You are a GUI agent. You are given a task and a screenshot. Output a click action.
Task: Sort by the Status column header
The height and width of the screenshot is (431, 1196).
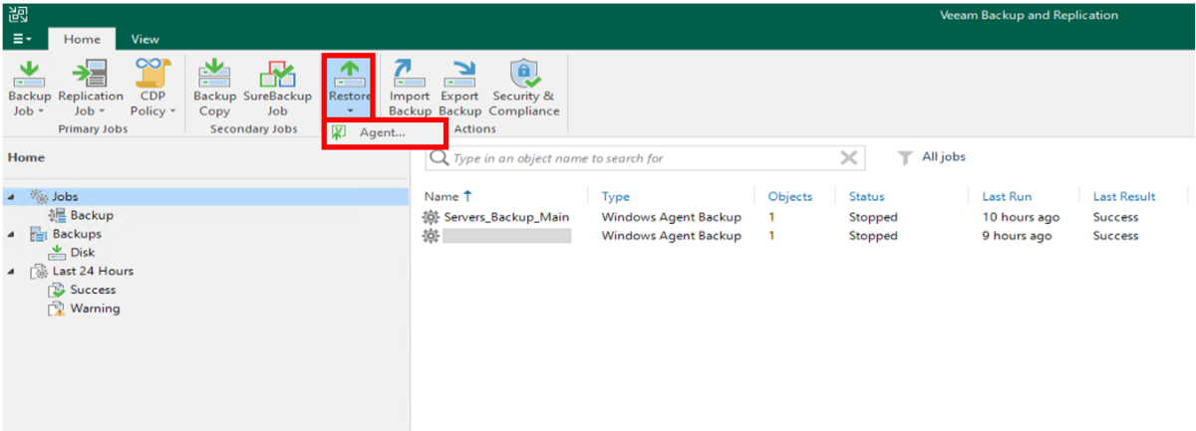click(x=867, y=196)
